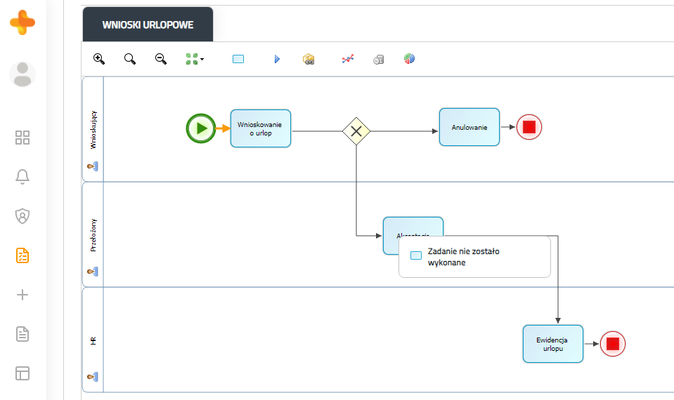Click the Wnioskujący lane label
674x400 pixels.
click(93, 130)
